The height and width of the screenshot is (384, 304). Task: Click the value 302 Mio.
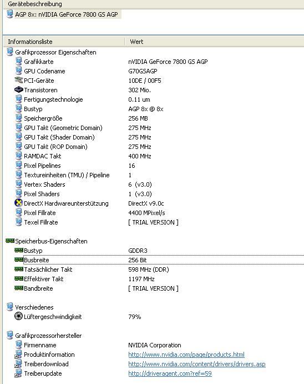pos(140,90)
